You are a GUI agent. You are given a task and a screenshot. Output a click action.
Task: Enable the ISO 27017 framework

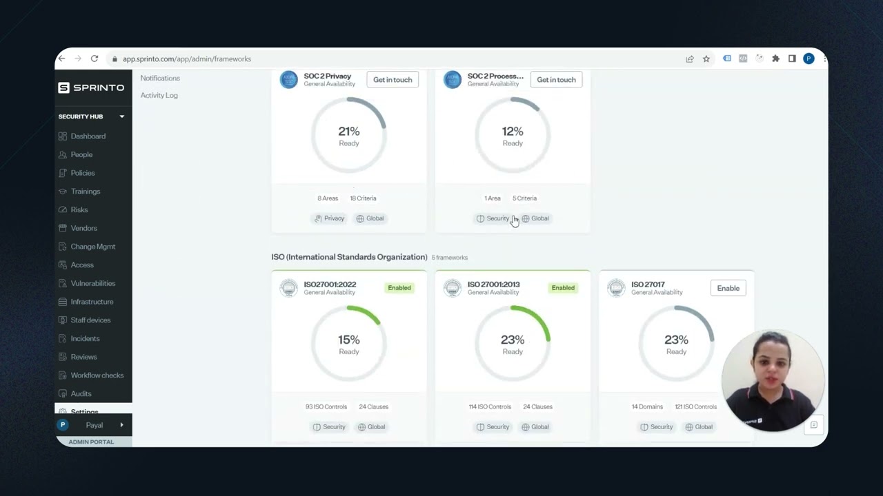728,288
